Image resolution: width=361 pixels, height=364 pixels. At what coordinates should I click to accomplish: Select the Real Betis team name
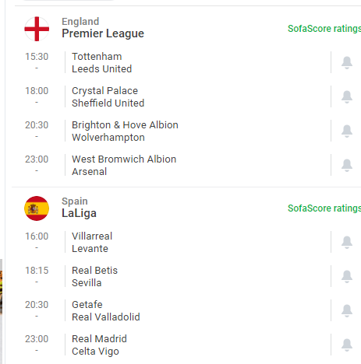pyautogui.click(x=94, y=271)
